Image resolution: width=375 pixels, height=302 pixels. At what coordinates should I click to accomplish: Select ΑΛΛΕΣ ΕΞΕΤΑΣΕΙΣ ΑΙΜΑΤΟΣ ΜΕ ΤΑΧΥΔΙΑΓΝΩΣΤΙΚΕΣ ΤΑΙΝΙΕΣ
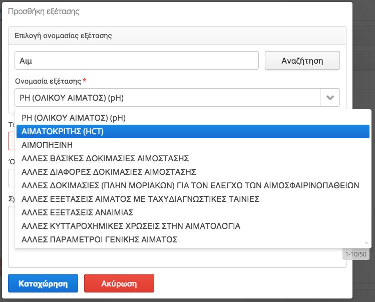[193, 199]
